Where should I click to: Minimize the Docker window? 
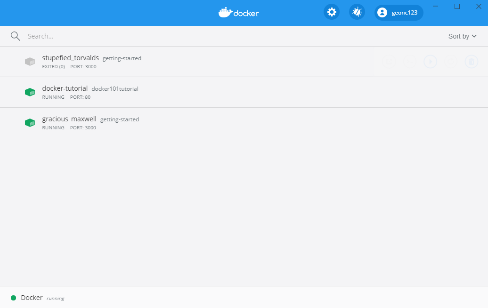(x=435, y=6)
